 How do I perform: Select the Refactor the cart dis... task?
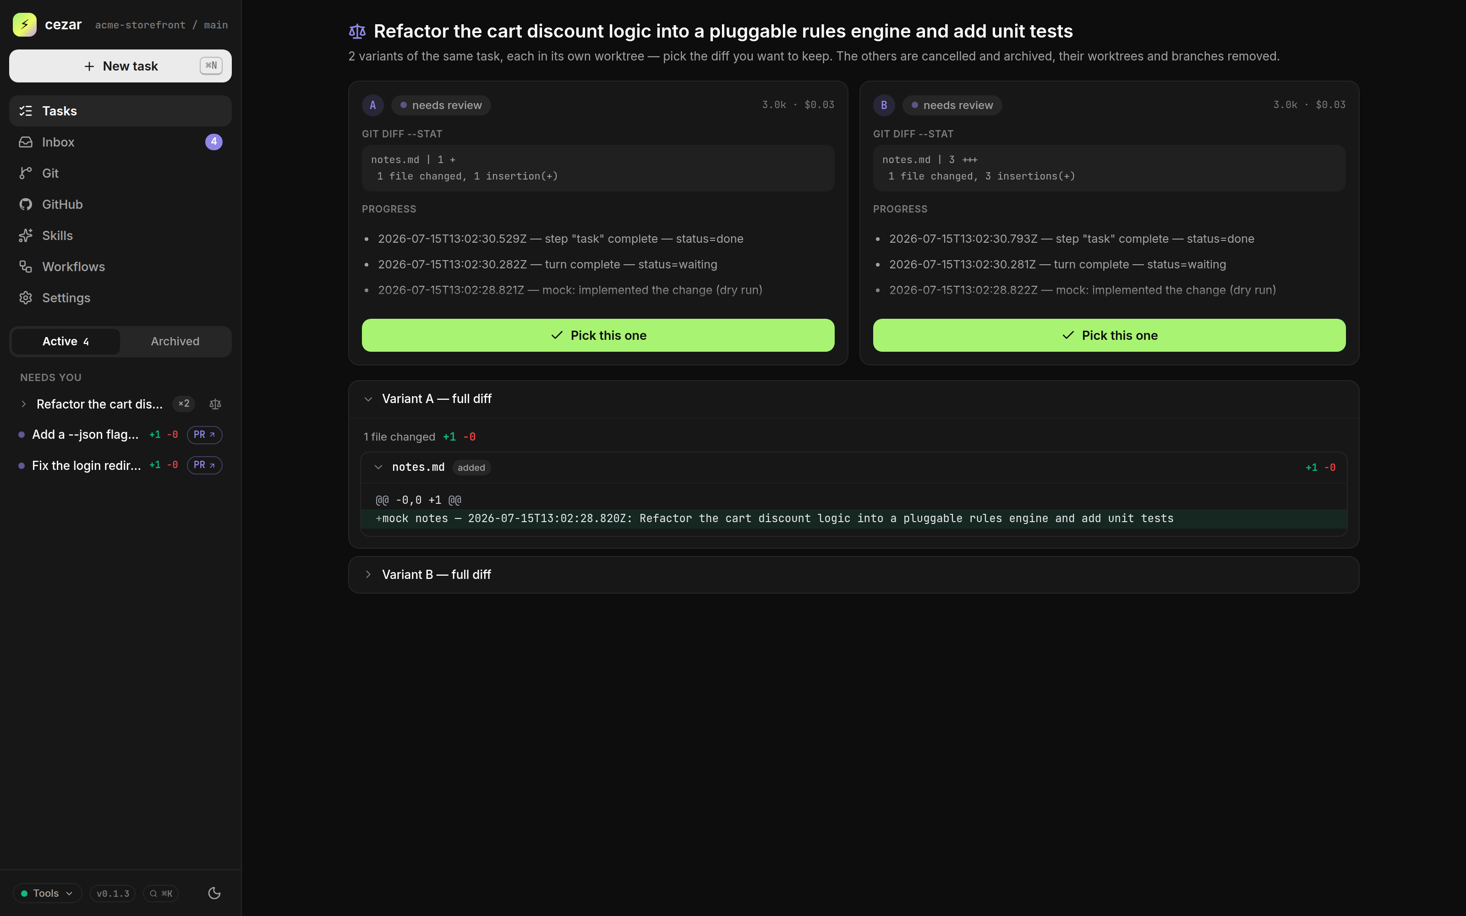pos(99,404)
